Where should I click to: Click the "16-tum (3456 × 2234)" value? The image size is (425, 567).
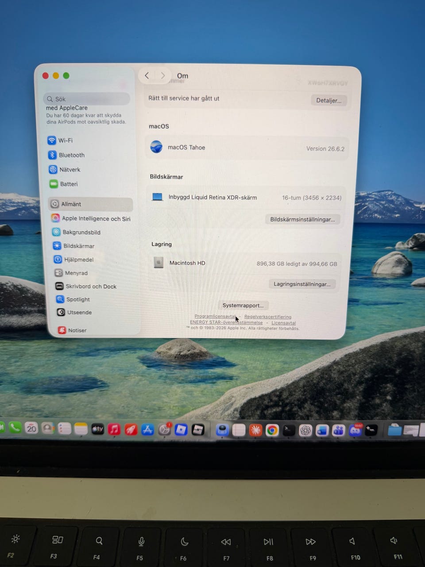pos(312,198)
